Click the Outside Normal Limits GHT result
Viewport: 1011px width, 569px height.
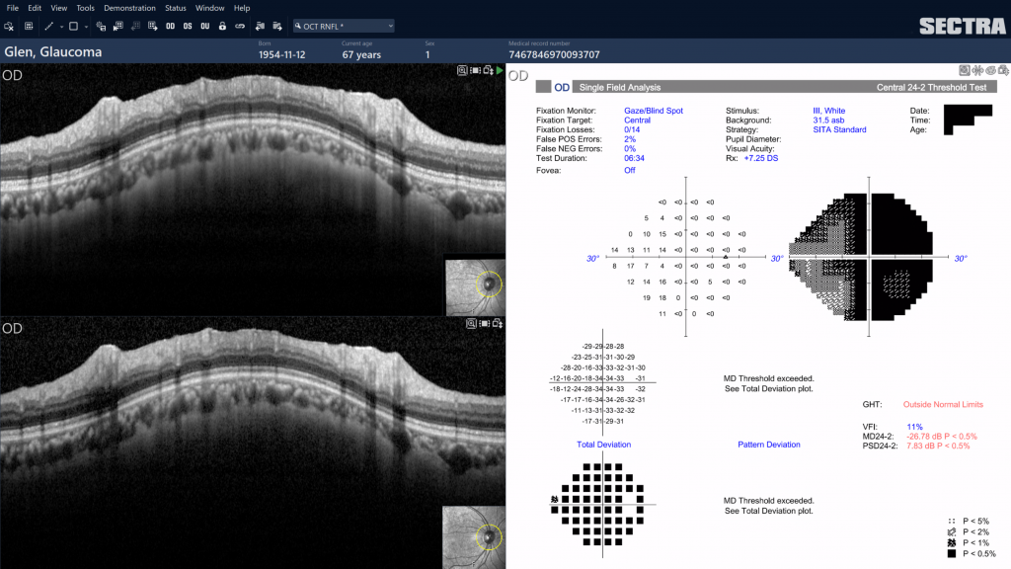tap(943, 404)
